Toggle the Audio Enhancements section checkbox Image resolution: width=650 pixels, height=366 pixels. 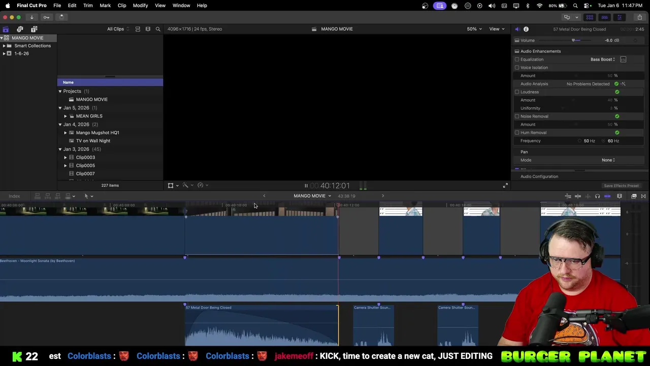(517, 51)
